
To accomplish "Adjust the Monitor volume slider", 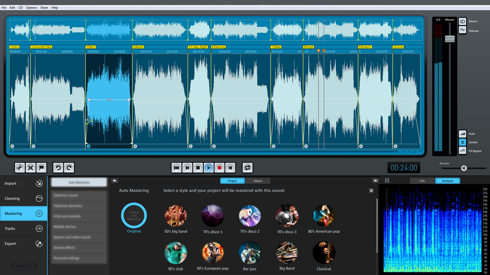I will (464, 168).
